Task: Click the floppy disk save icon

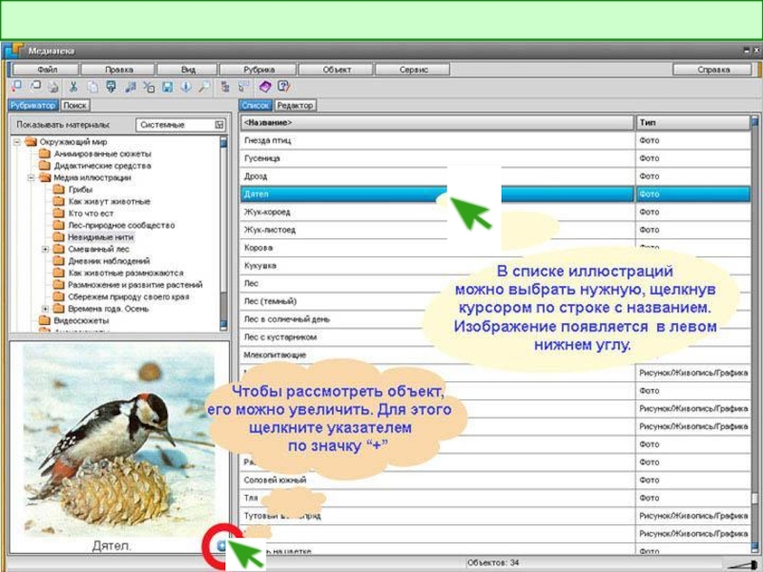Action: (x=167, y=87)
